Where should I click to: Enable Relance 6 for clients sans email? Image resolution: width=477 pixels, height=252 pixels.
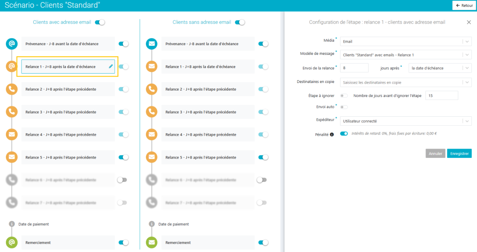click(x=262, y=180)
